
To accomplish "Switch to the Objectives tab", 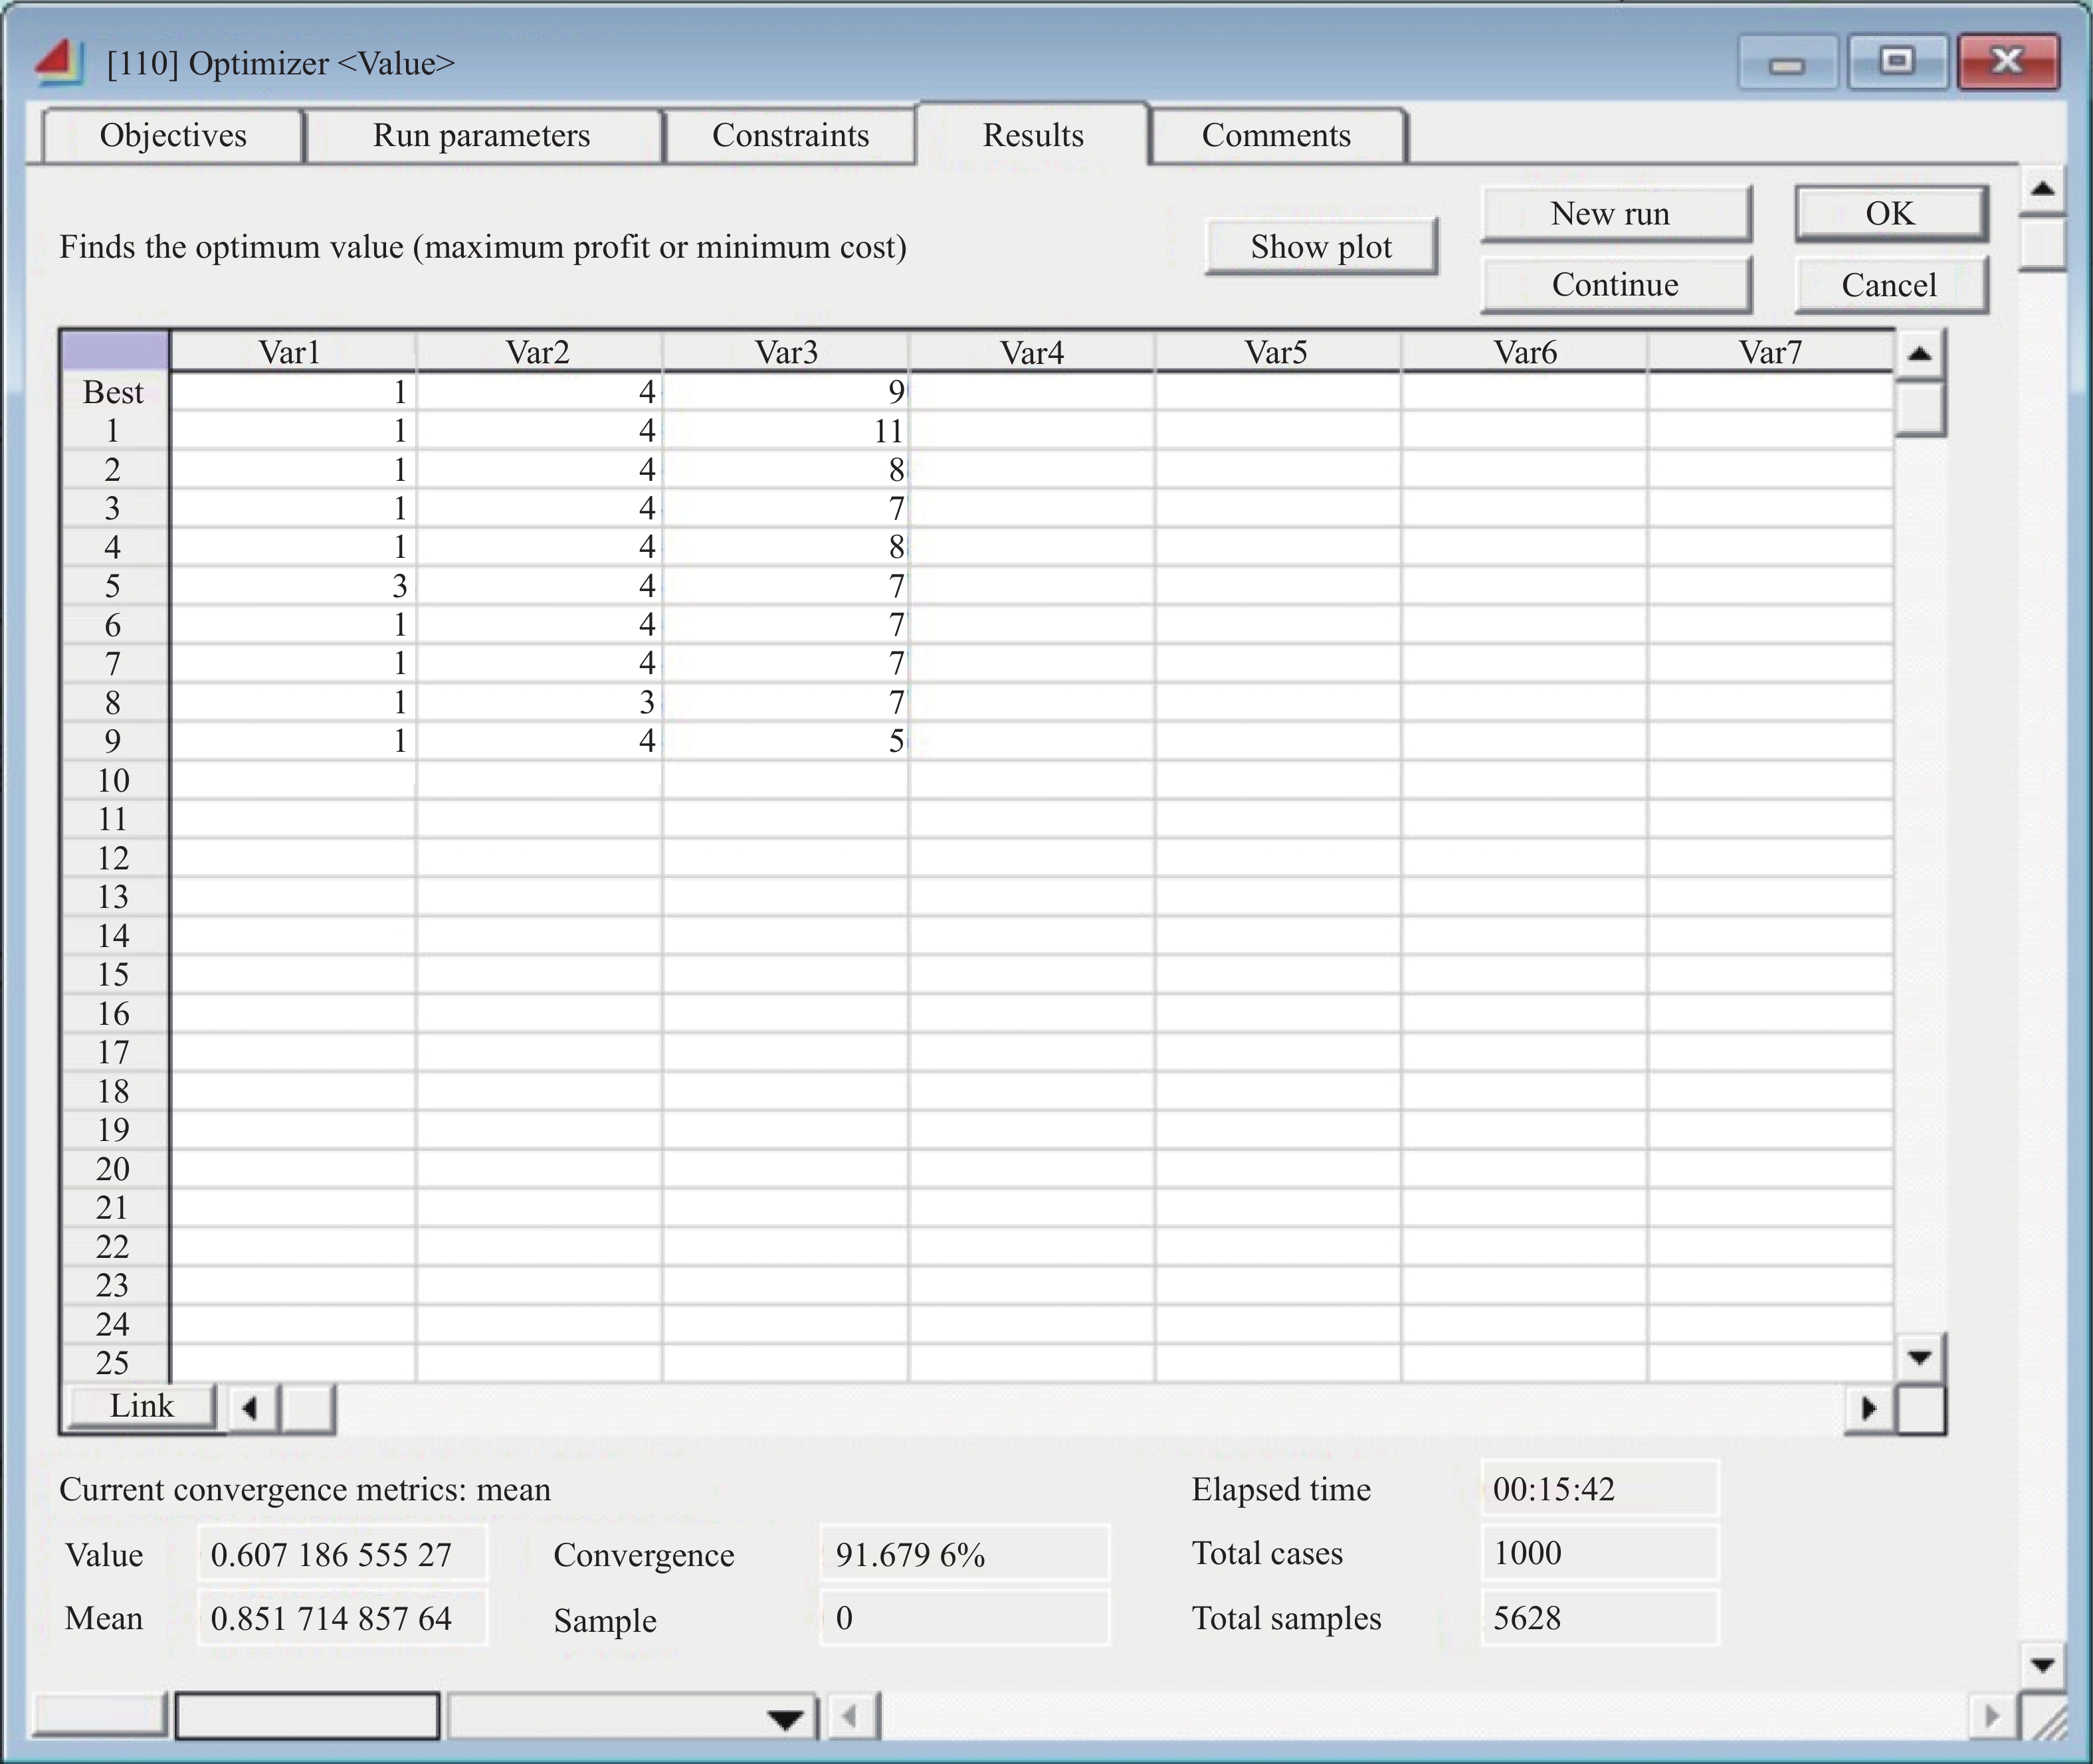I will pyautogui.click(x=172, y=135).
